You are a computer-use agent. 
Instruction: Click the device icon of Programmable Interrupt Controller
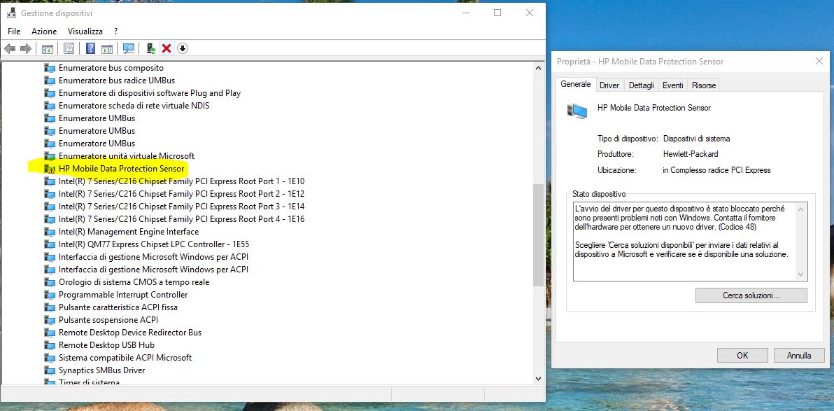click(50, 294)
